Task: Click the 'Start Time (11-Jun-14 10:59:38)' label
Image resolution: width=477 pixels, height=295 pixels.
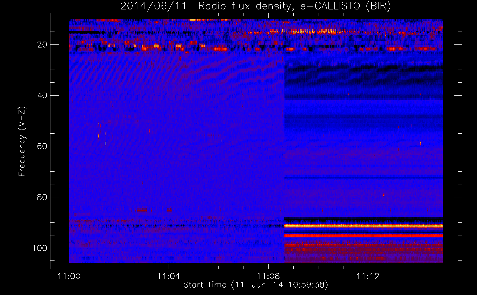Action: (x=256, y=285)
